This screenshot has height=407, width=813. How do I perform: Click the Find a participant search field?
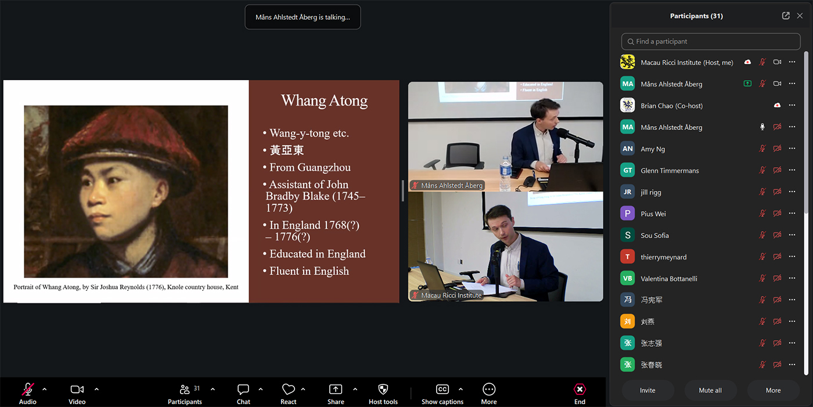coord(711,41)
